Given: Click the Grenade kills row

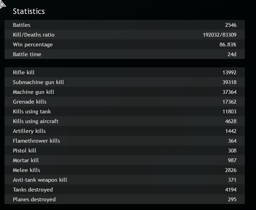Looking at the screenshot, I should 125,102.
